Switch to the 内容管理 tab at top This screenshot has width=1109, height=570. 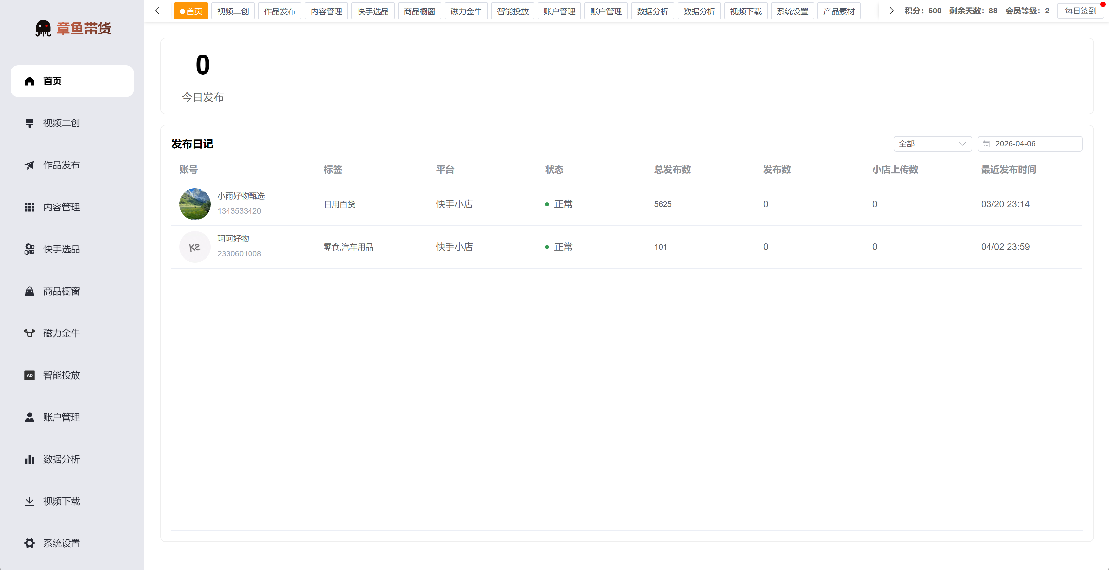(326, 11)
